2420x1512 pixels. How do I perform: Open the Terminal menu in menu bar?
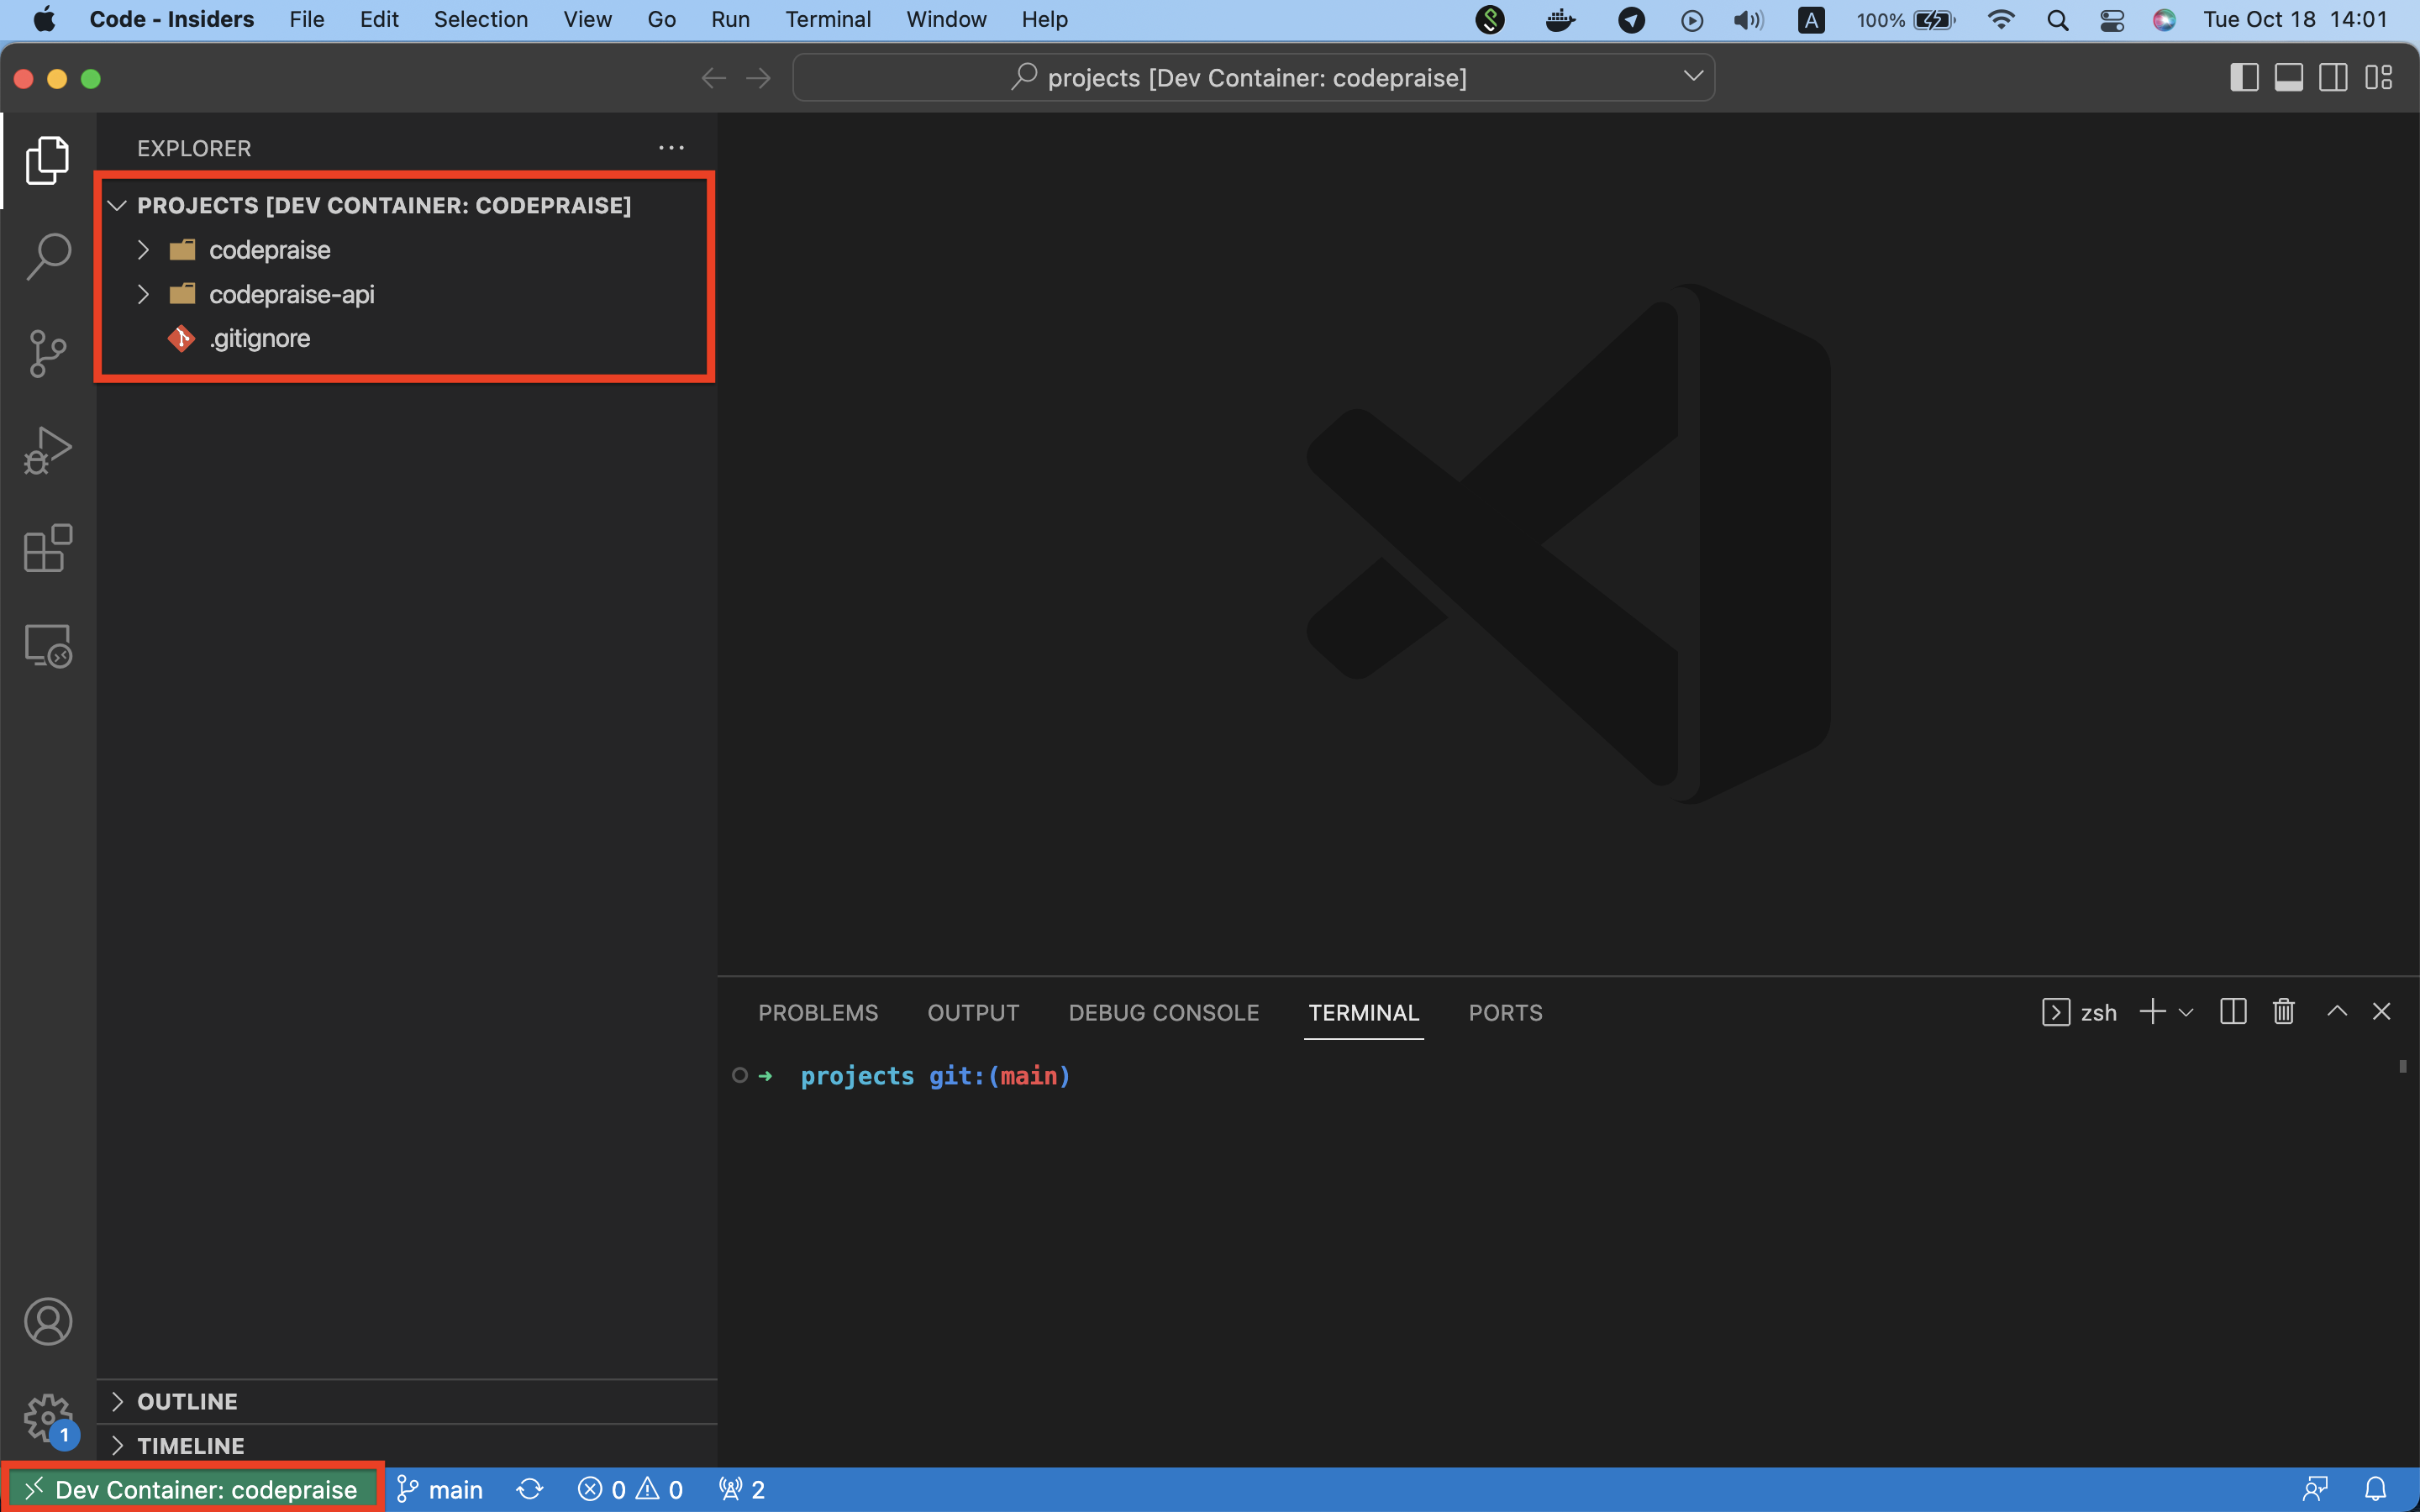click(827, 19)
